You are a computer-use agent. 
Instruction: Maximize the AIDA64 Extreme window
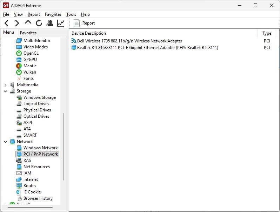tap(255, 5)
